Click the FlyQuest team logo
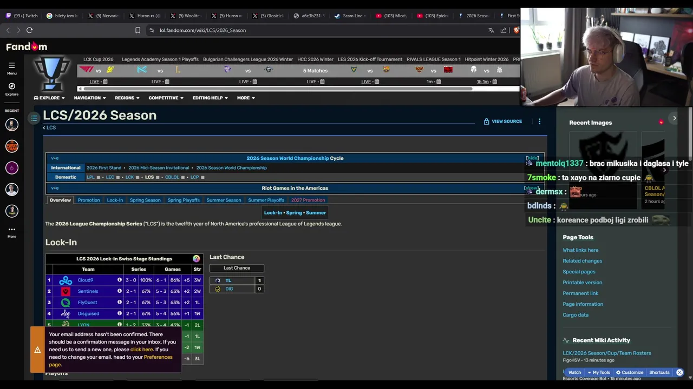The width and height of the screenshot is (693, 389). click(66, 303)
